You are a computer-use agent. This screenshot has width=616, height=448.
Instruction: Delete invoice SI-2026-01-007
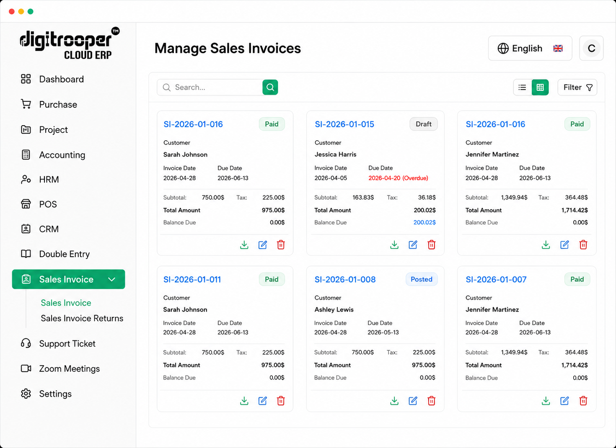(x=583, y=401)
